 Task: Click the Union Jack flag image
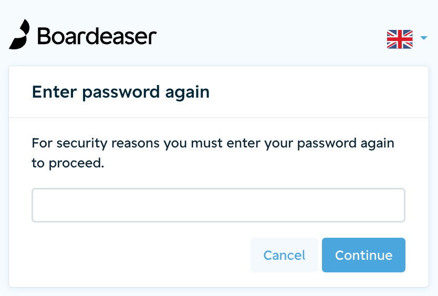[x=400, y=39]
